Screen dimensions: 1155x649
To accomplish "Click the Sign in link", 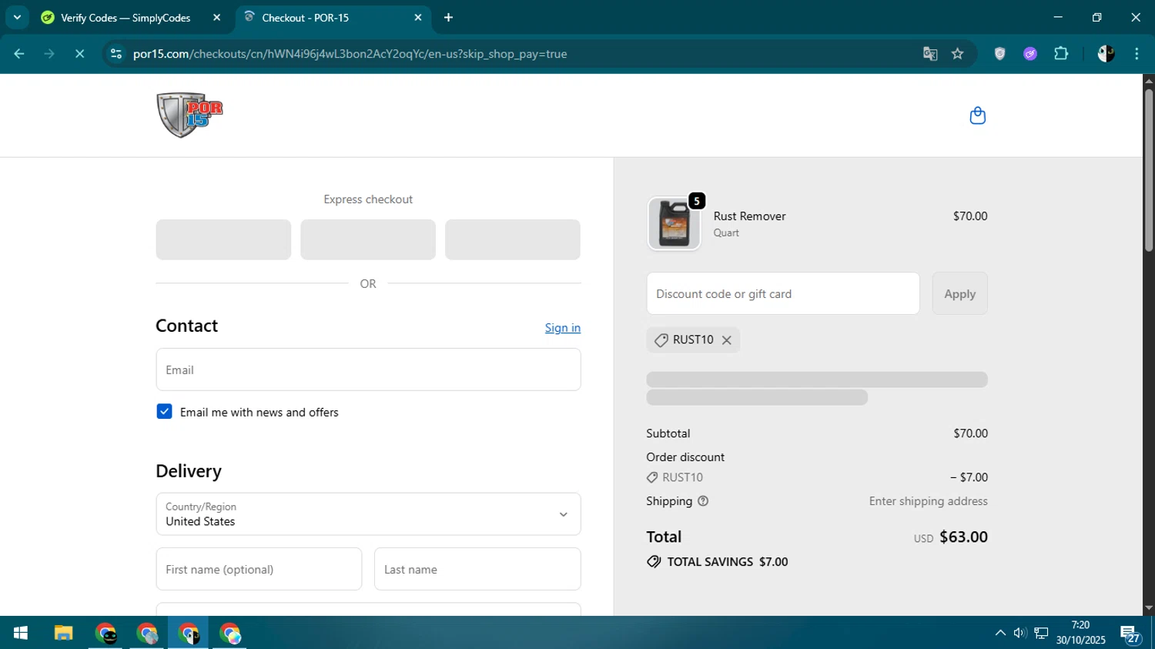I will (563, 328).
